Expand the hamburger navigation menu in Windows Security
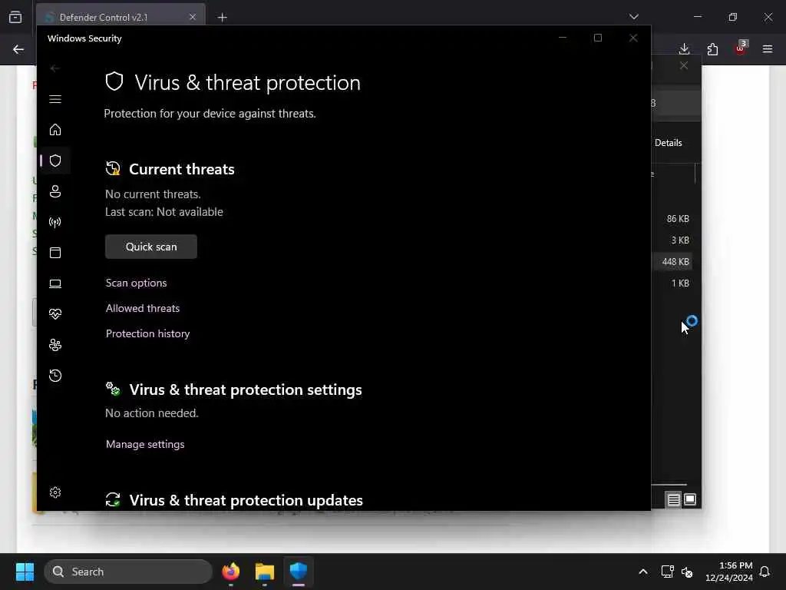Viewport: 786px width, 590px height. point(55,99)
